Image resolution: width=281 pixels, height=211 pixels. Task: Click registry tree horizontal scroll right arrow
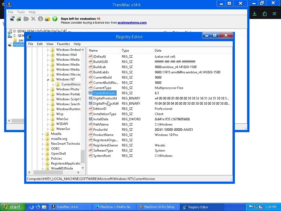coord(78,172)
